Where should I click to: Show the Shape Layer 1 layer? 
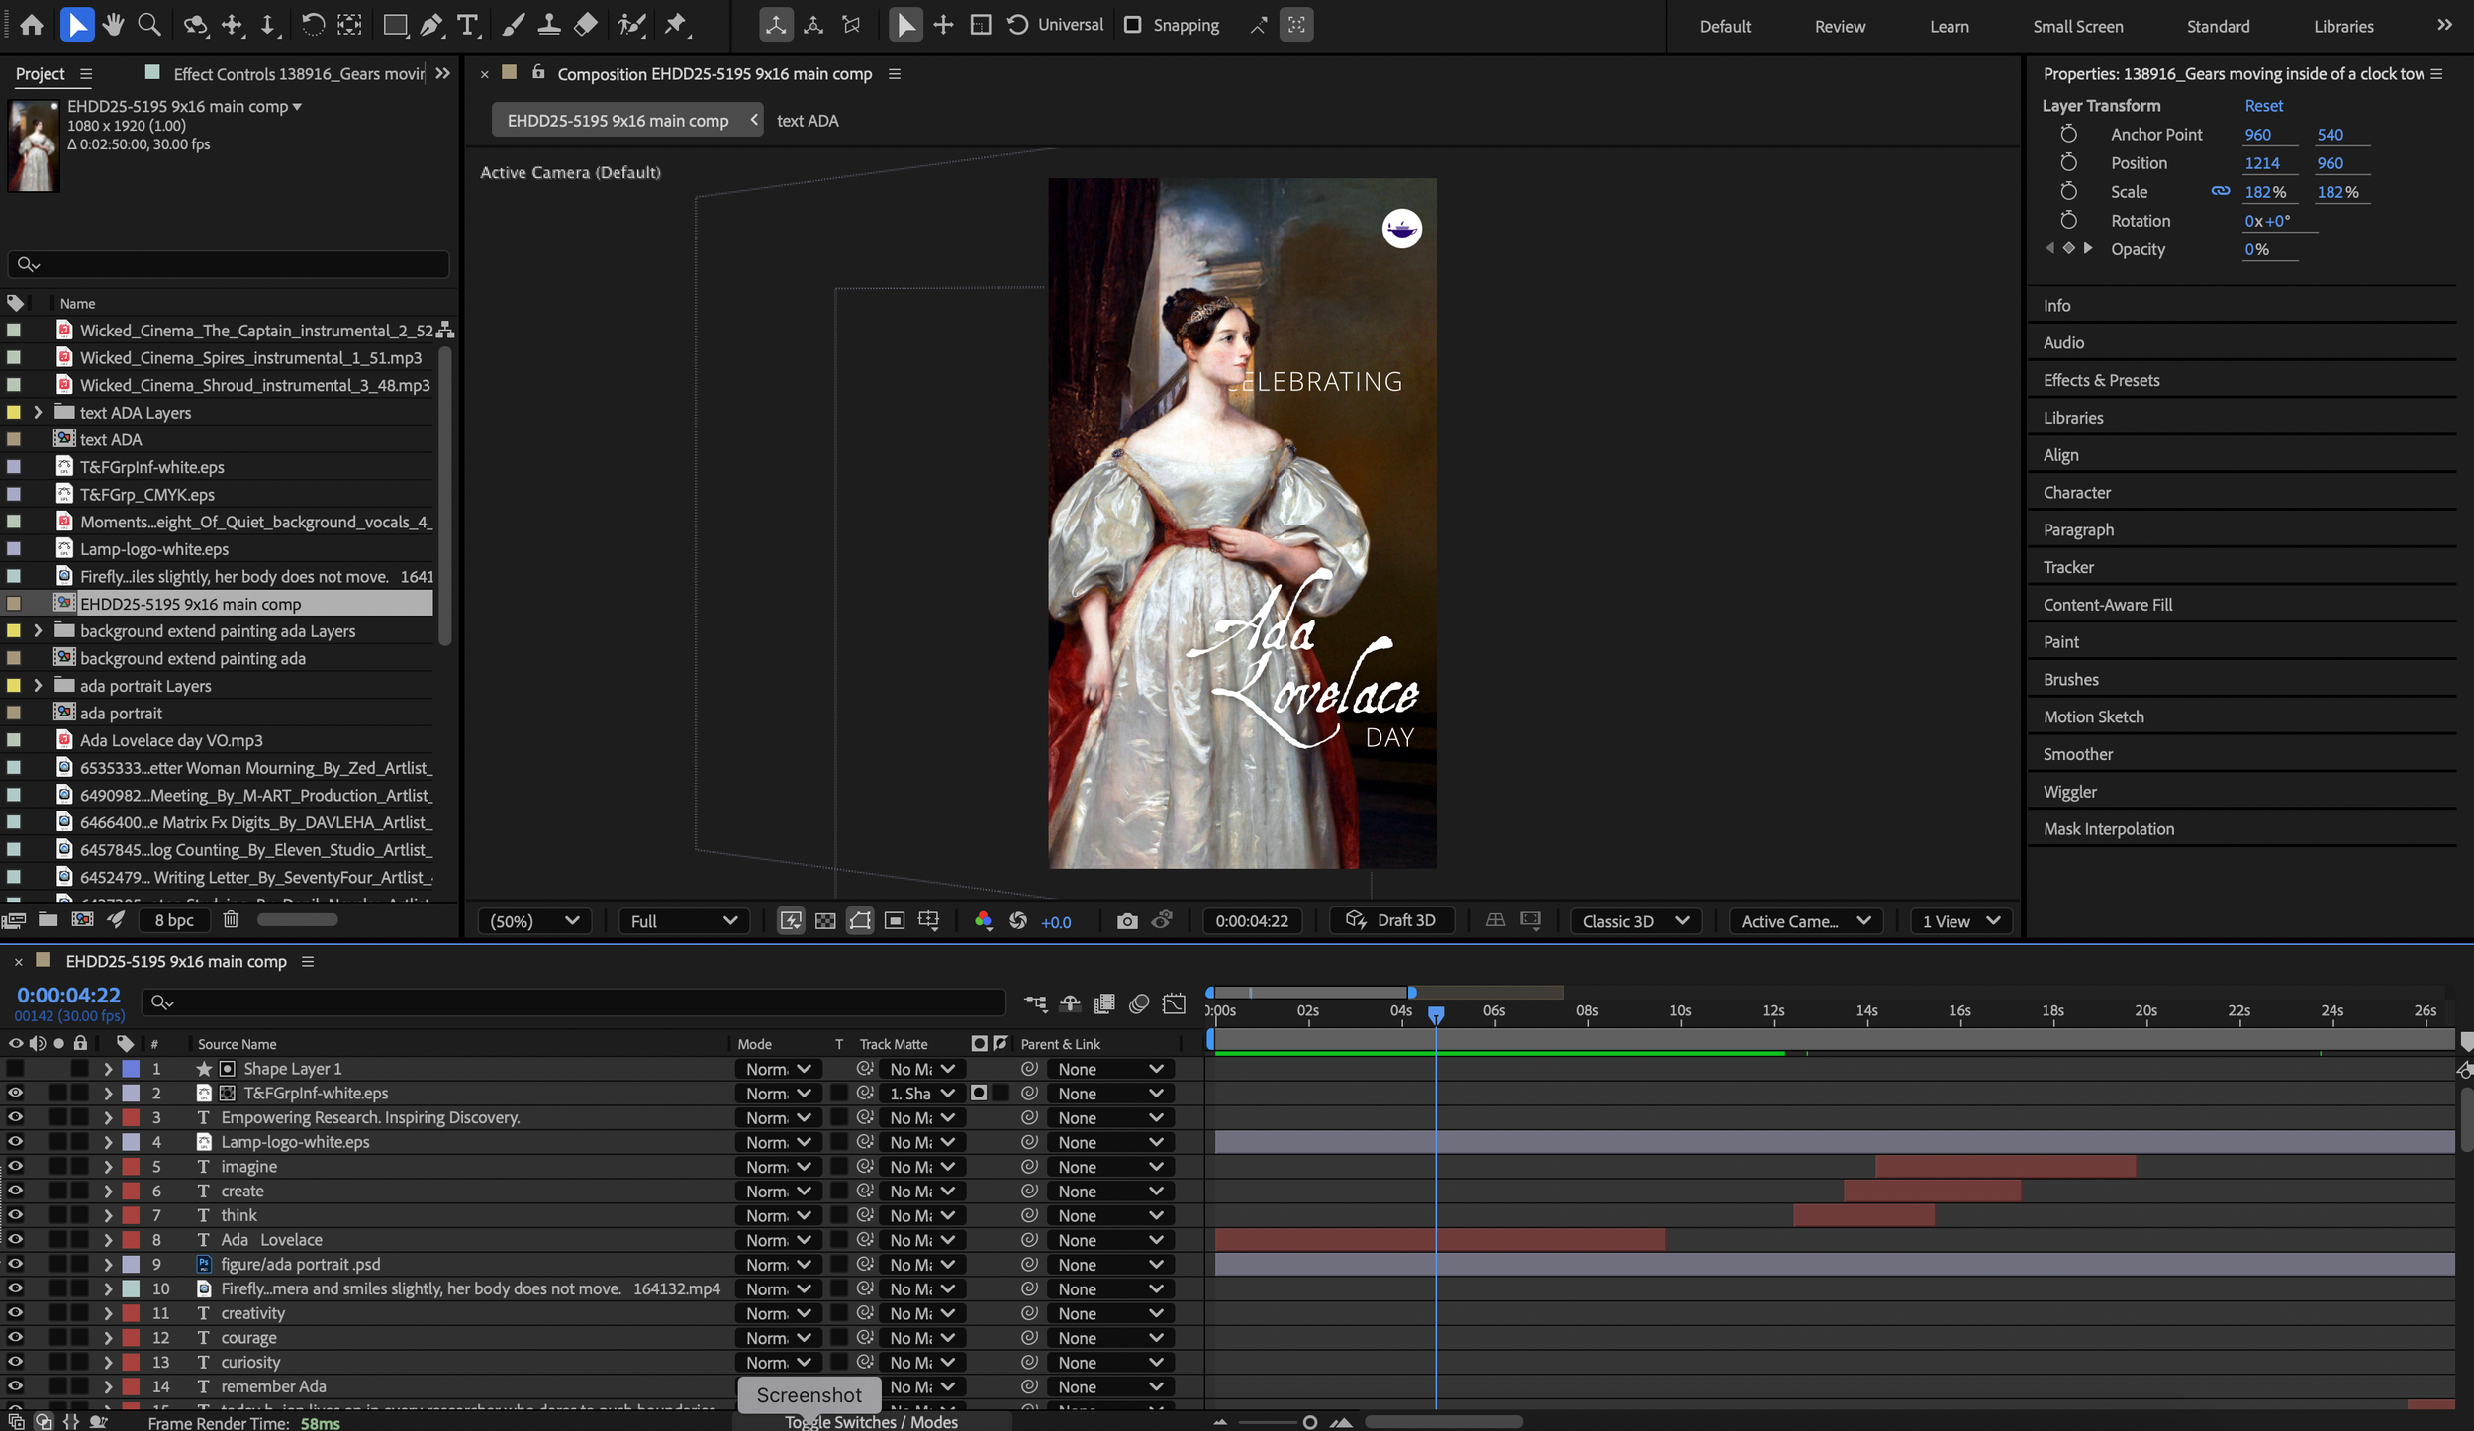pyautogui.click(x=15, y=1069)
